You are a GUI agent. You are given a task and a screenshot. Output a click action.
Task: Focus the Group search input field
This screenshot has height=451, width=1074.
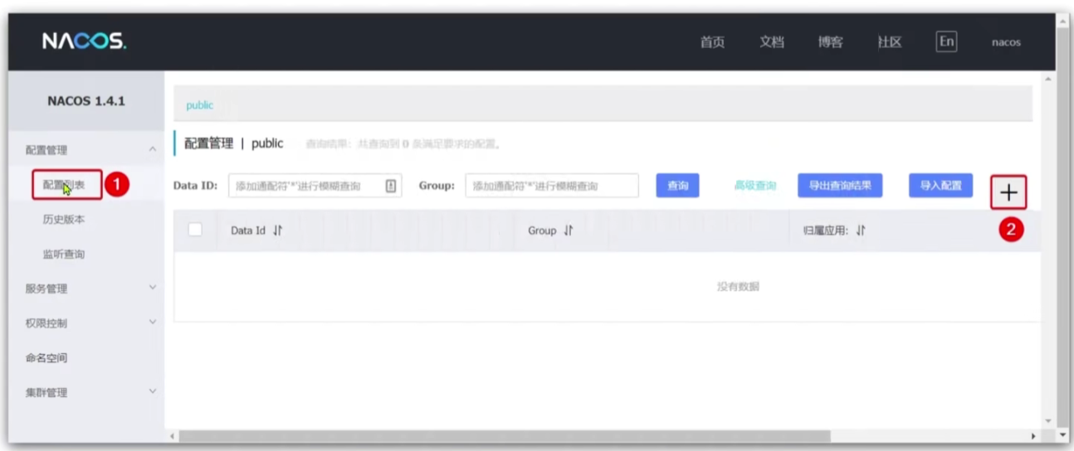point(551,186)
